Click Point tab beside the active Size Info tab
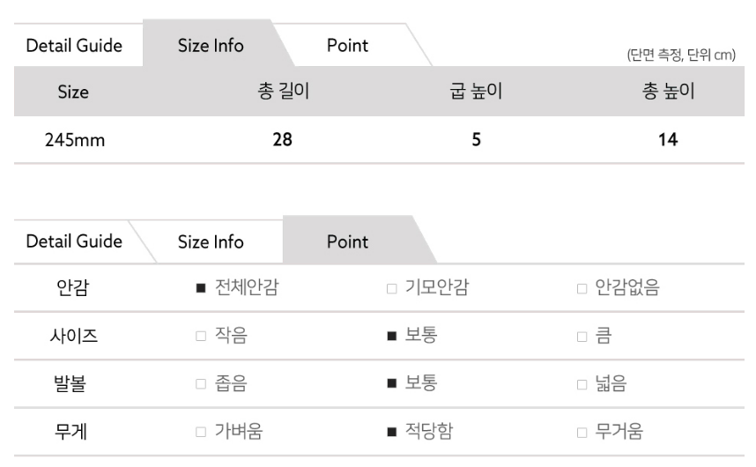The height and width of the screenshot is (467, 756). pos(347,45)
